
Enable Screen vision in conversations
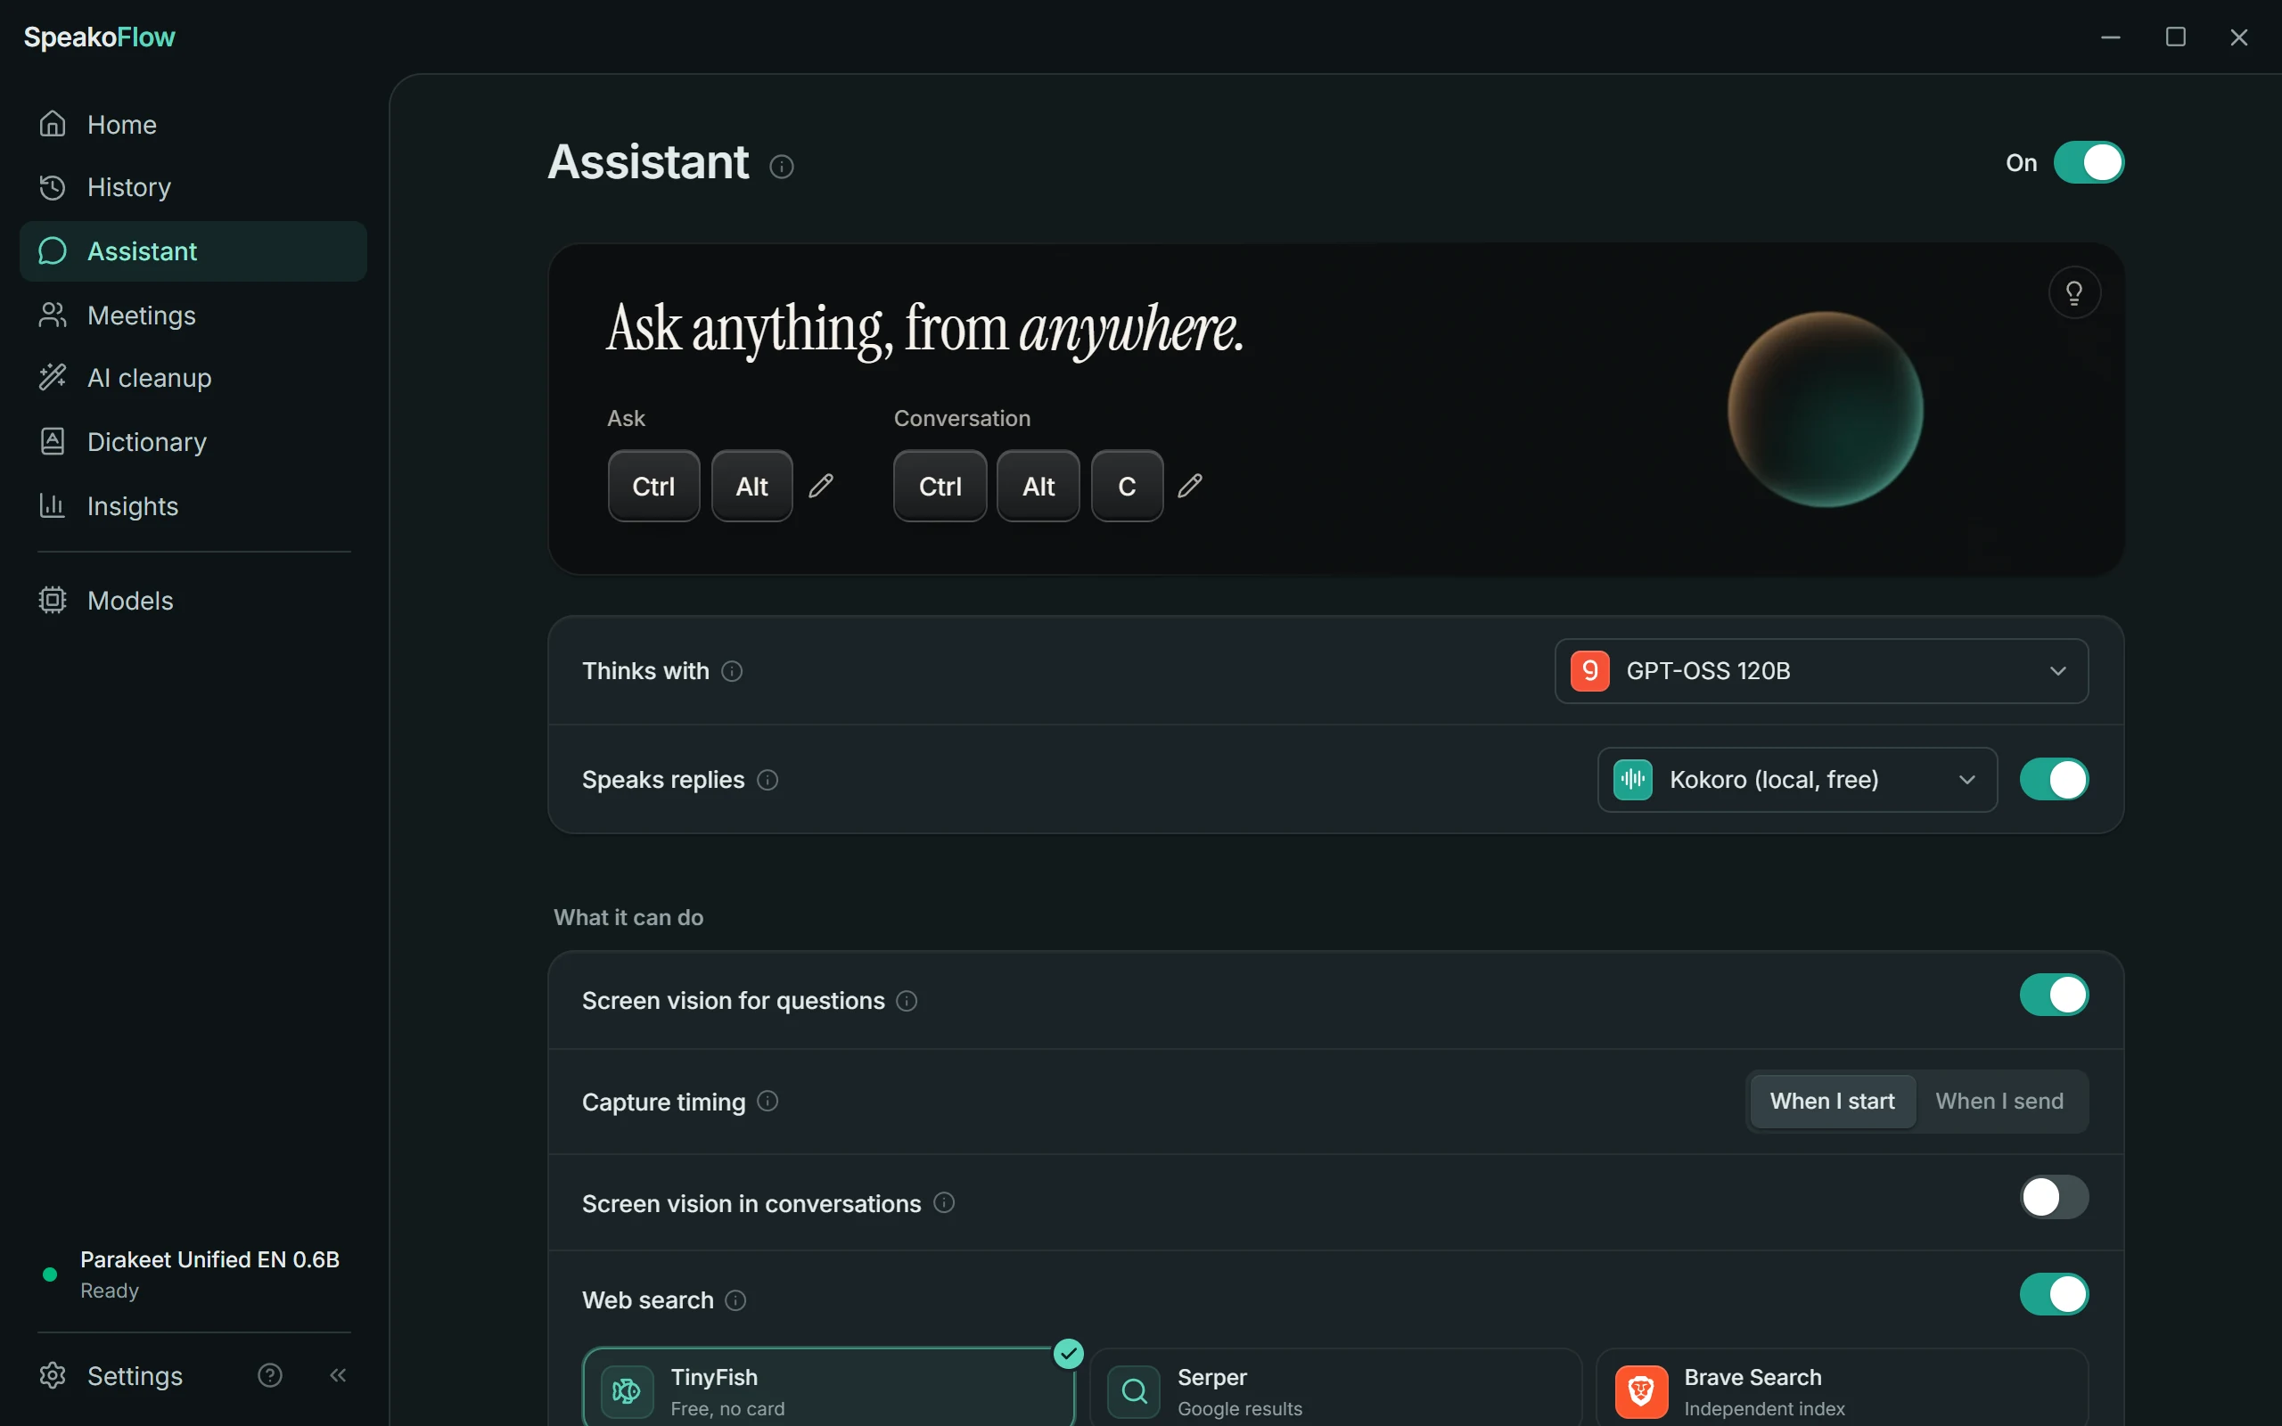(x=2054, y=1197)
